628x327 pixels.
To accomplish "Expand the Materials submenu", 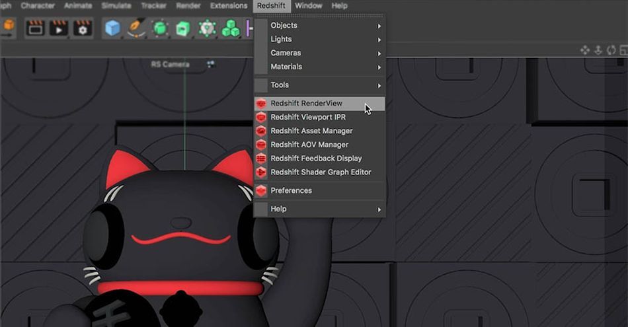I will point(320,67).
